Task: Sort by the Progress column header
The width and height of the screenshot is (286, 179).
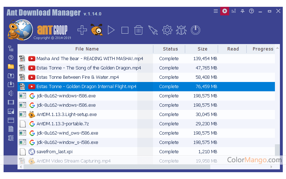Action: point(261,49)
